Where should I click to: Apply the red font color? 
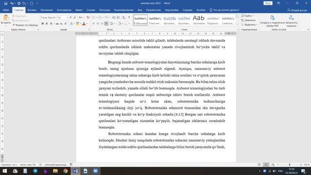[84, 24]
